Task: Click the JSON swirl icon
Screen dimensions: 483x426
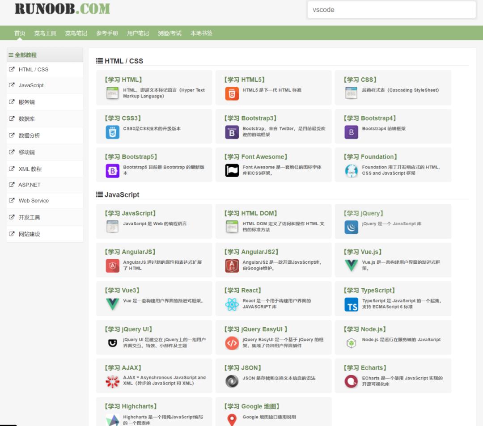Action: click(232, 381)
